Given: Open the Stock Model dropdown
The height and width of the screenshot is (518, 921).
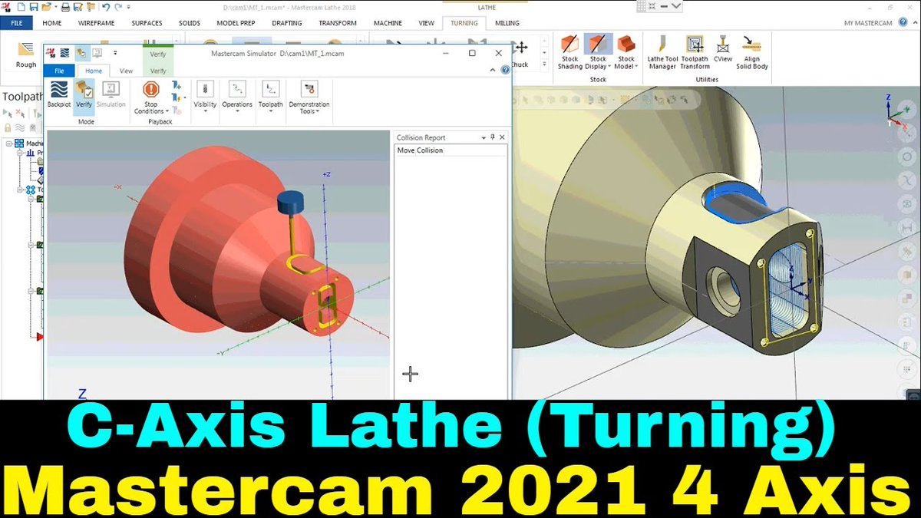Looking at the screenshot, I should coord(626,52).
